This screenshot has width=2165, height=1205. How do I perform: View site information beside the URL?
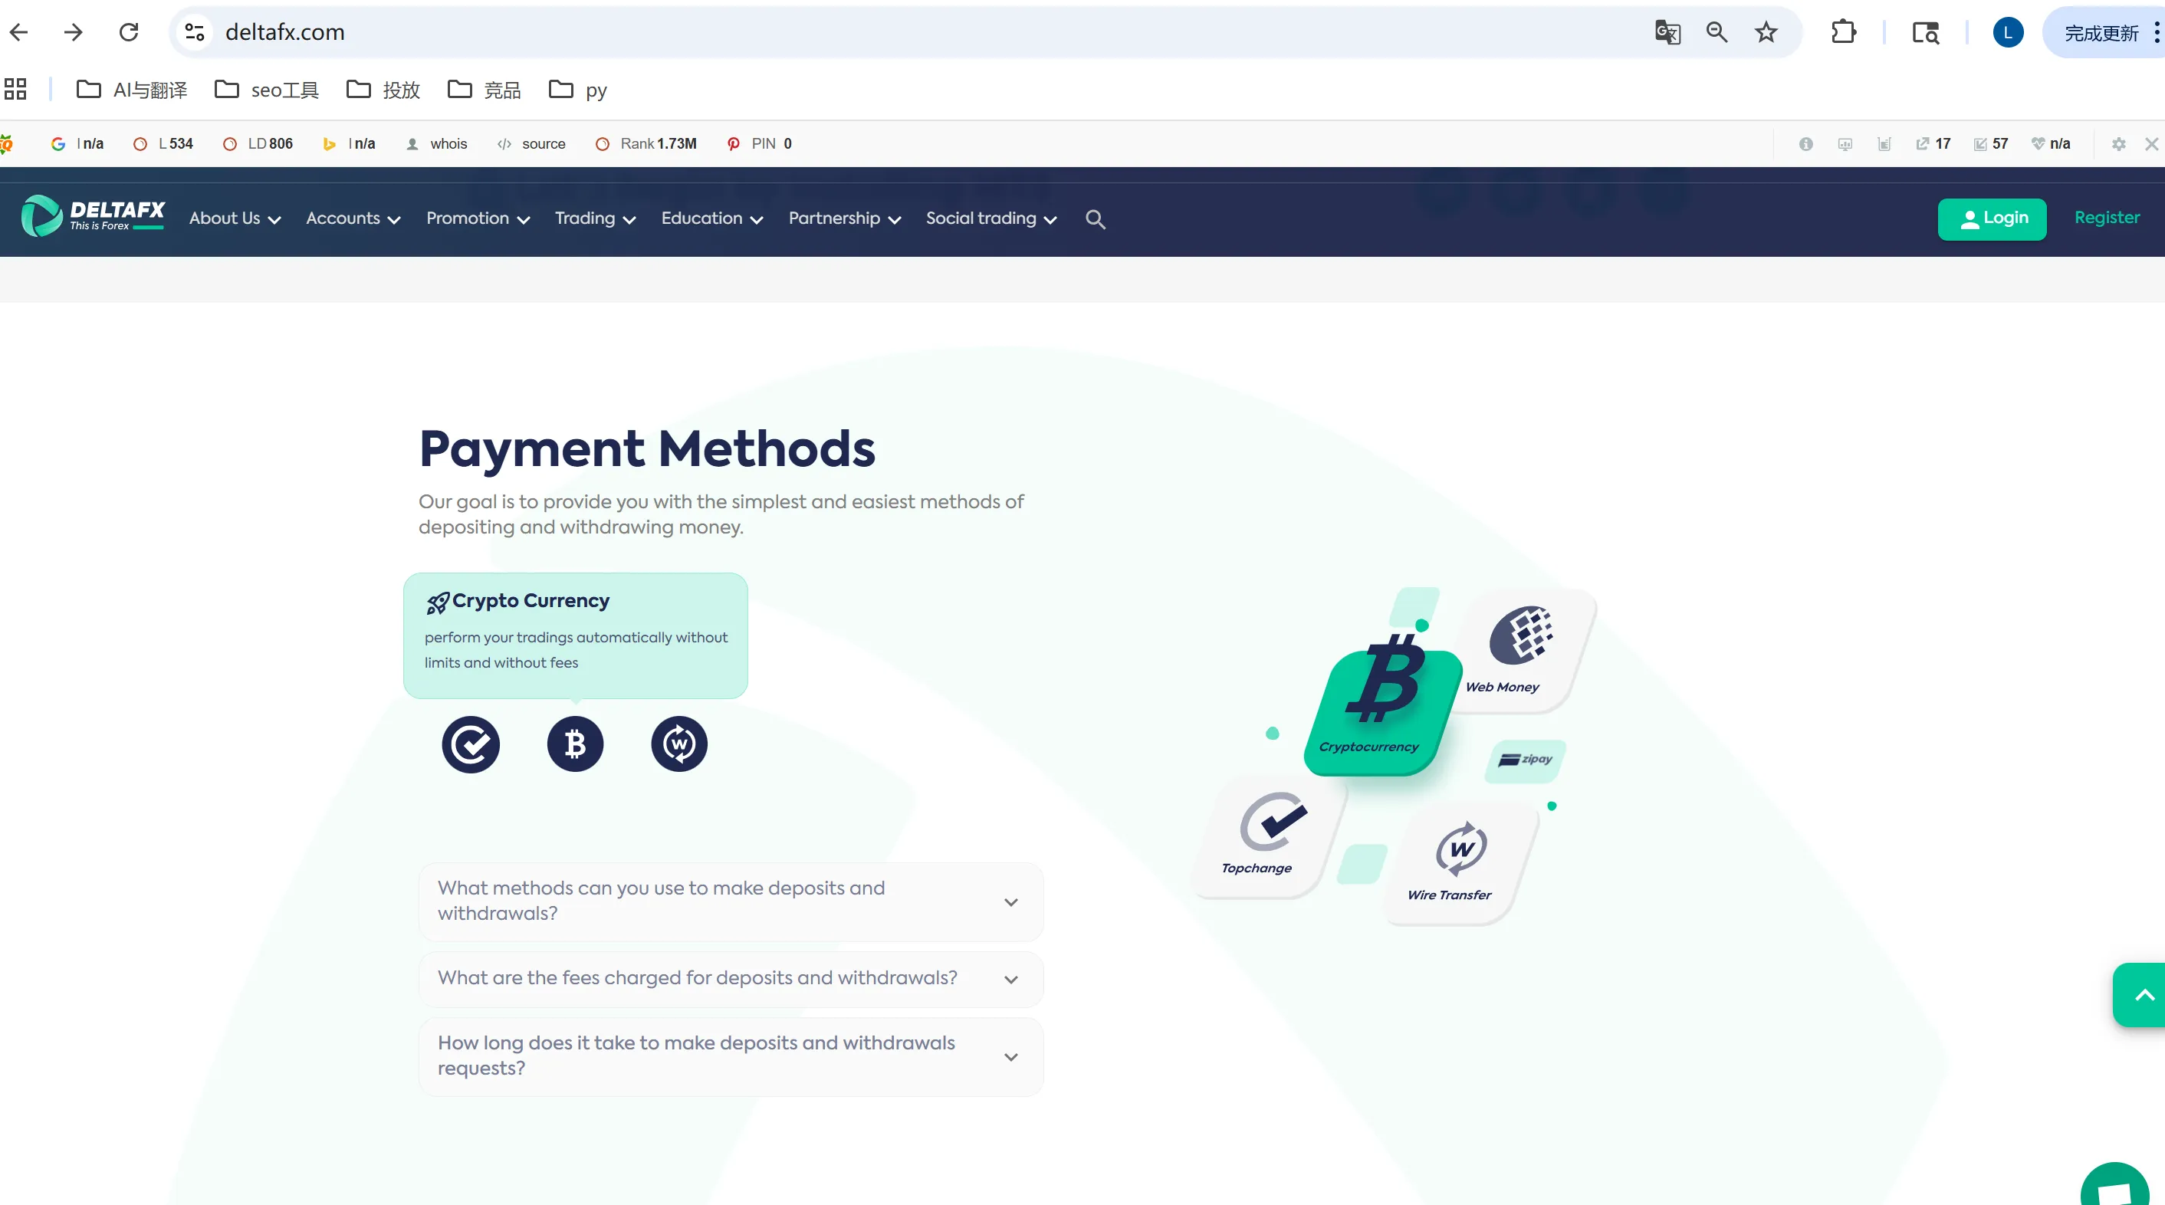(195, 32)
